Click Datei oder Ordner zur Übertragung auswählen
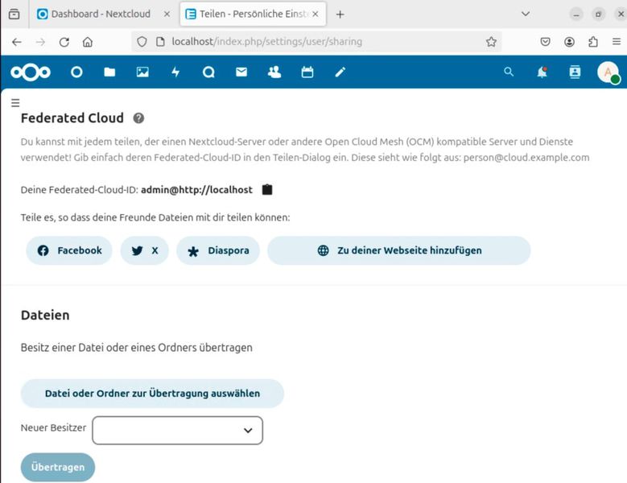 point(152,394)
